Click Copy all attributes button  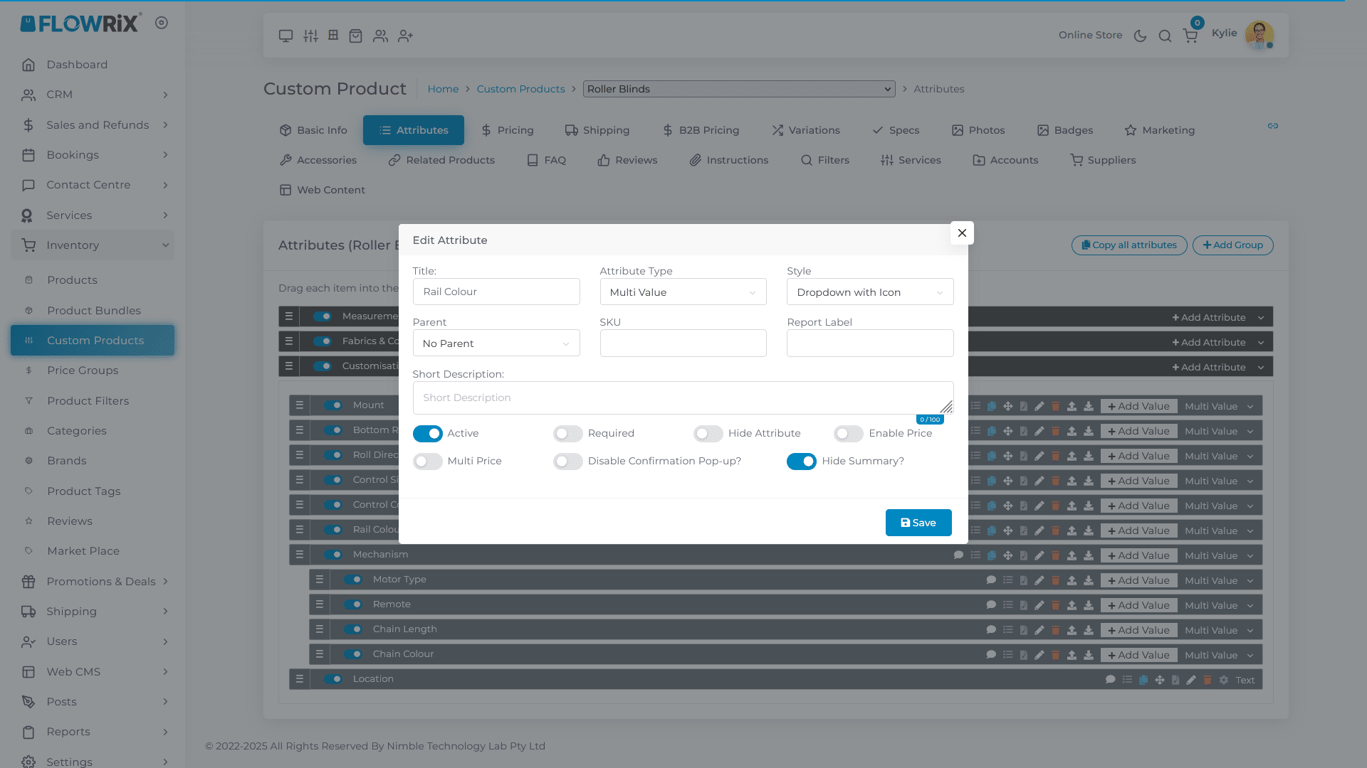tap(1128, 245)
